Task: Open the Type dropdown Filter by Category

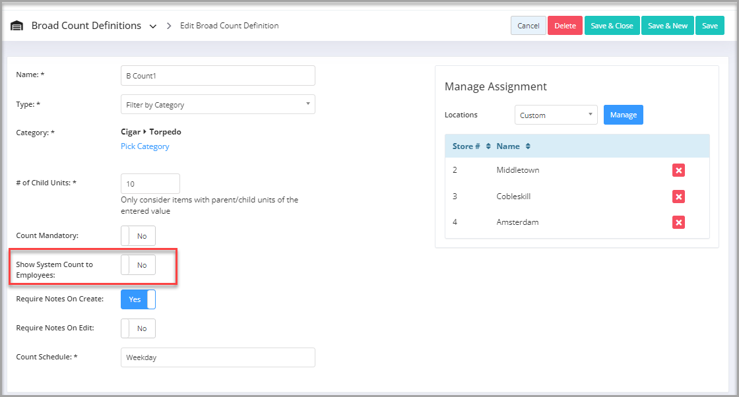Action: click(x=218, y=104)
